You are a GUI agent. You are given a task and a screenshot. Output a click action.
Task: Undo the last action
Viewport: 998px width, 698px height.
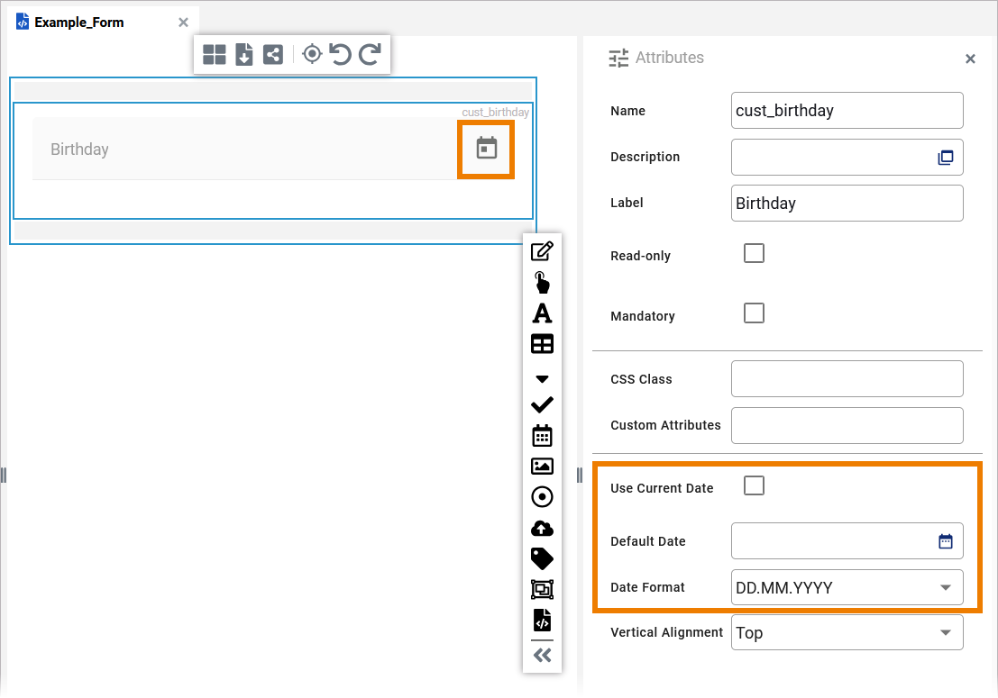(341, 54)
